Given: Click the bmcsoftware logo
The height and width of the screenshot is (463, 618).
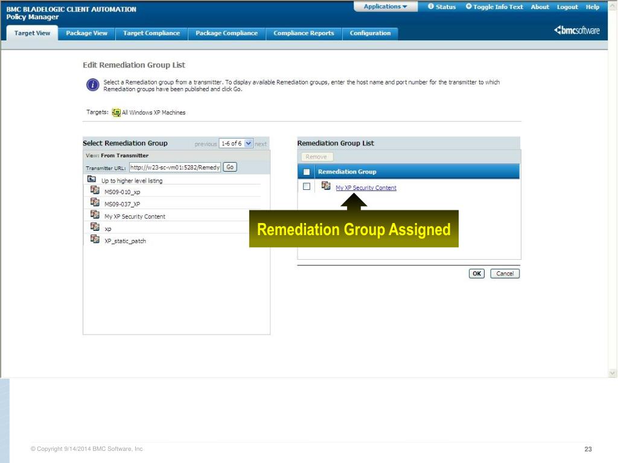Looking at the screenshot, I should [577, 30].
